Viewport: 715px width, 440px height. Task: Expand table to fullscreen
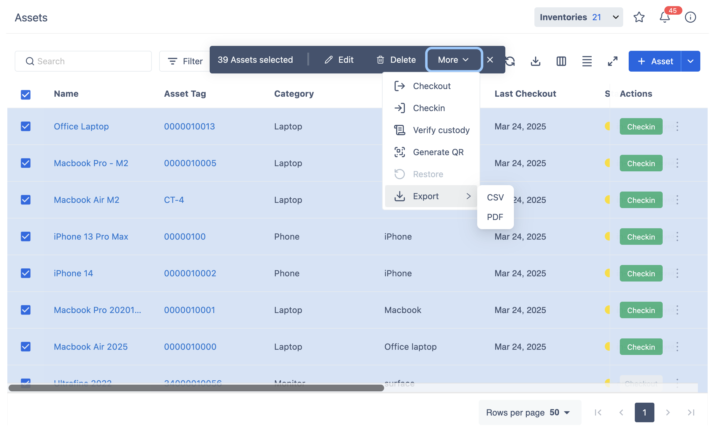point(612,61)
